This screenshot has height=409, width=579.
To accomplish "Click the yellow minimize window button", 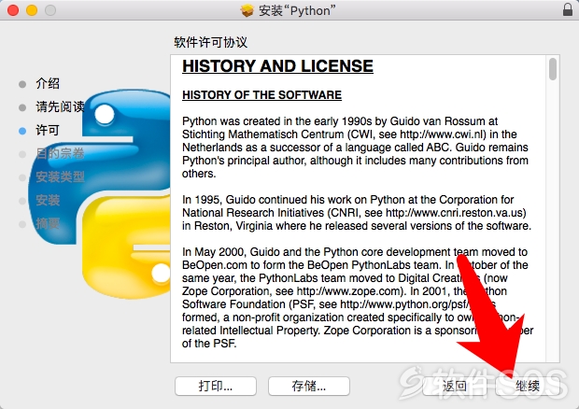I will (32, 10).
